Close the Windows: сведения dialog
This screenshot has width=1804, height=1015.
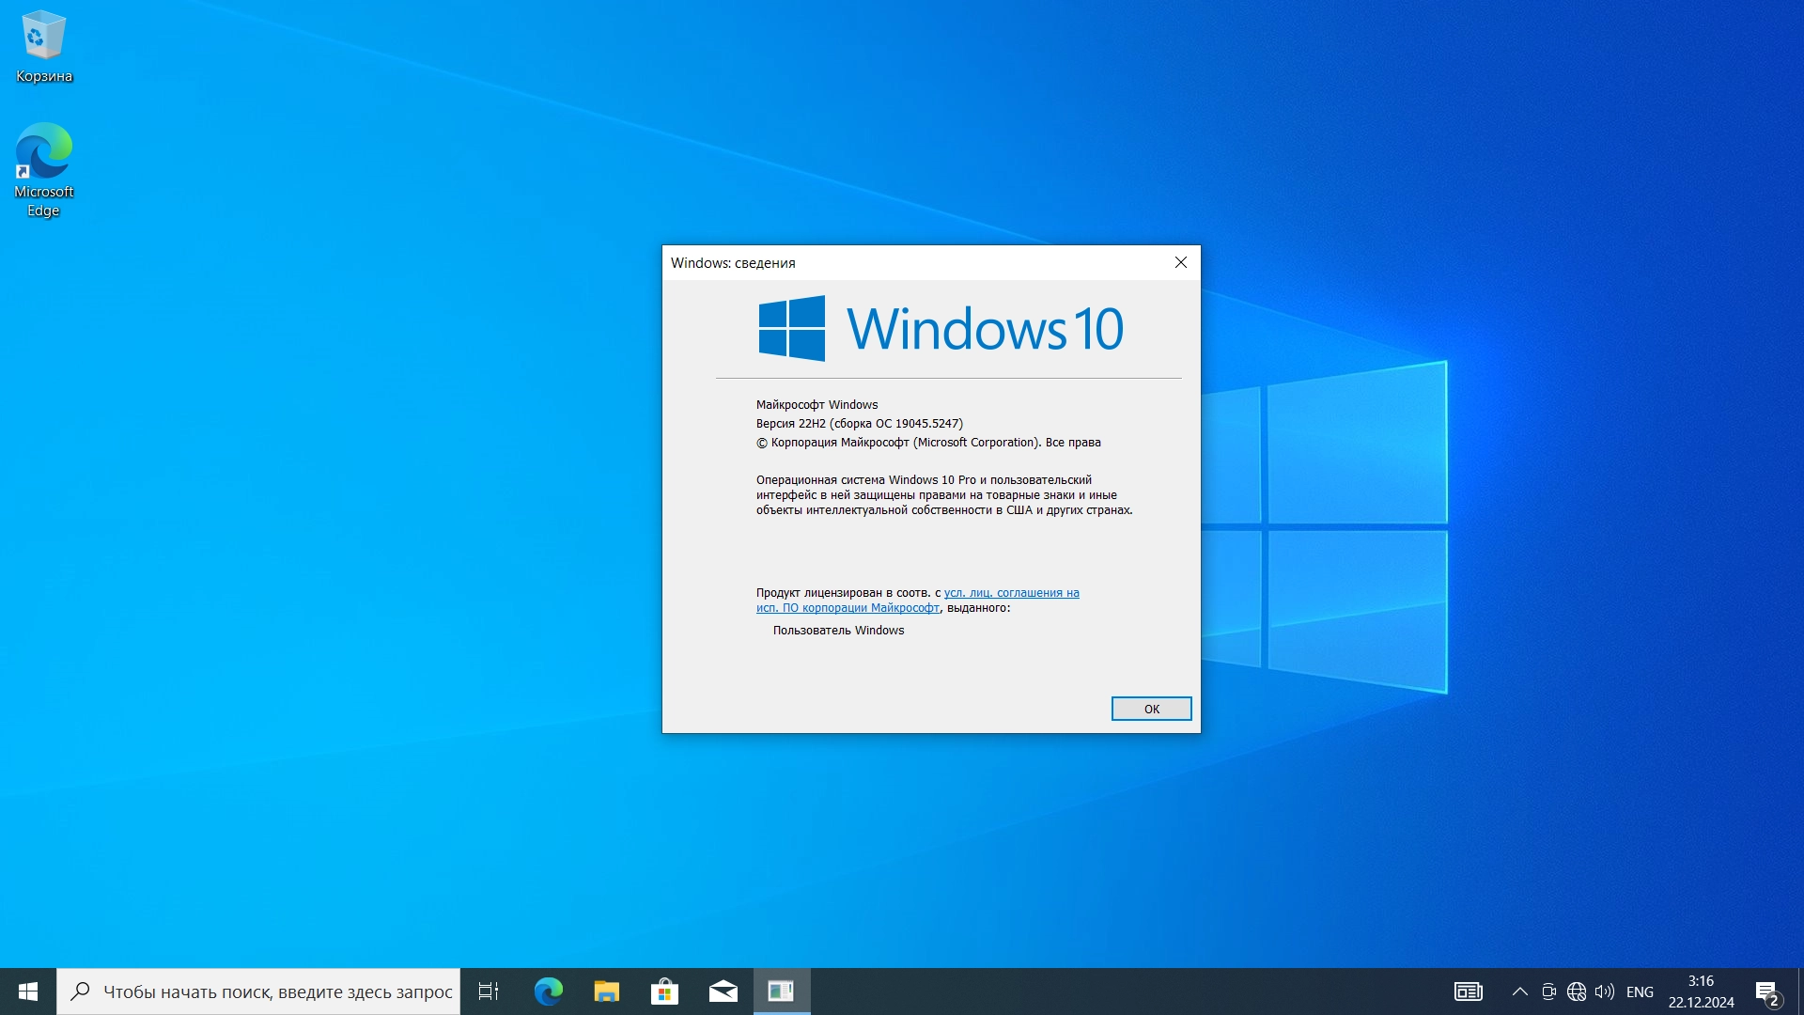(1181, 262)
